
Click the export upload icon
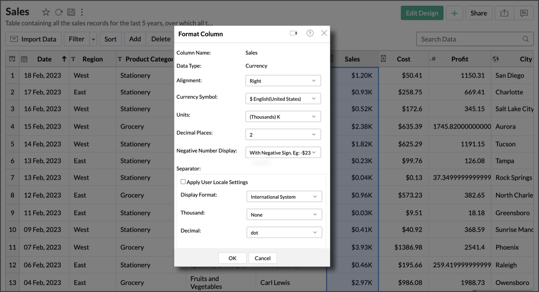tap(504, 13)
